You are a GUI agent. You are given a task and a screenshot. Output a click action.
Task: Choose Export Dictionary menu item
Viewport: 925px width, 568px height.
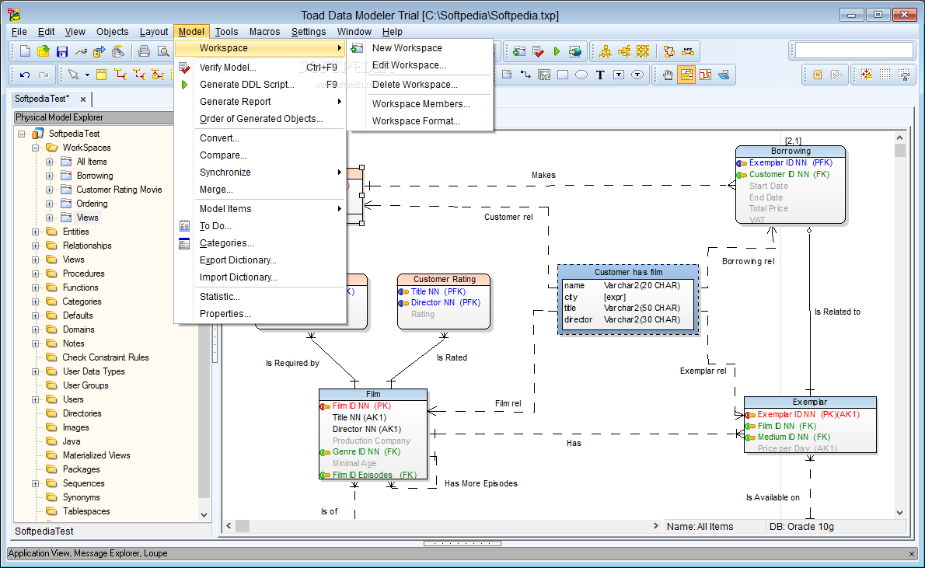(x=260, y=260)
